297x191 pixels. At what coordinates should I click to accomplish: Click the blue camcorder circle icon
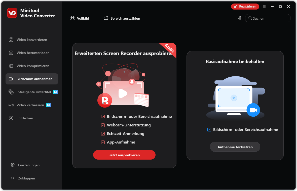tap(253, 110)
